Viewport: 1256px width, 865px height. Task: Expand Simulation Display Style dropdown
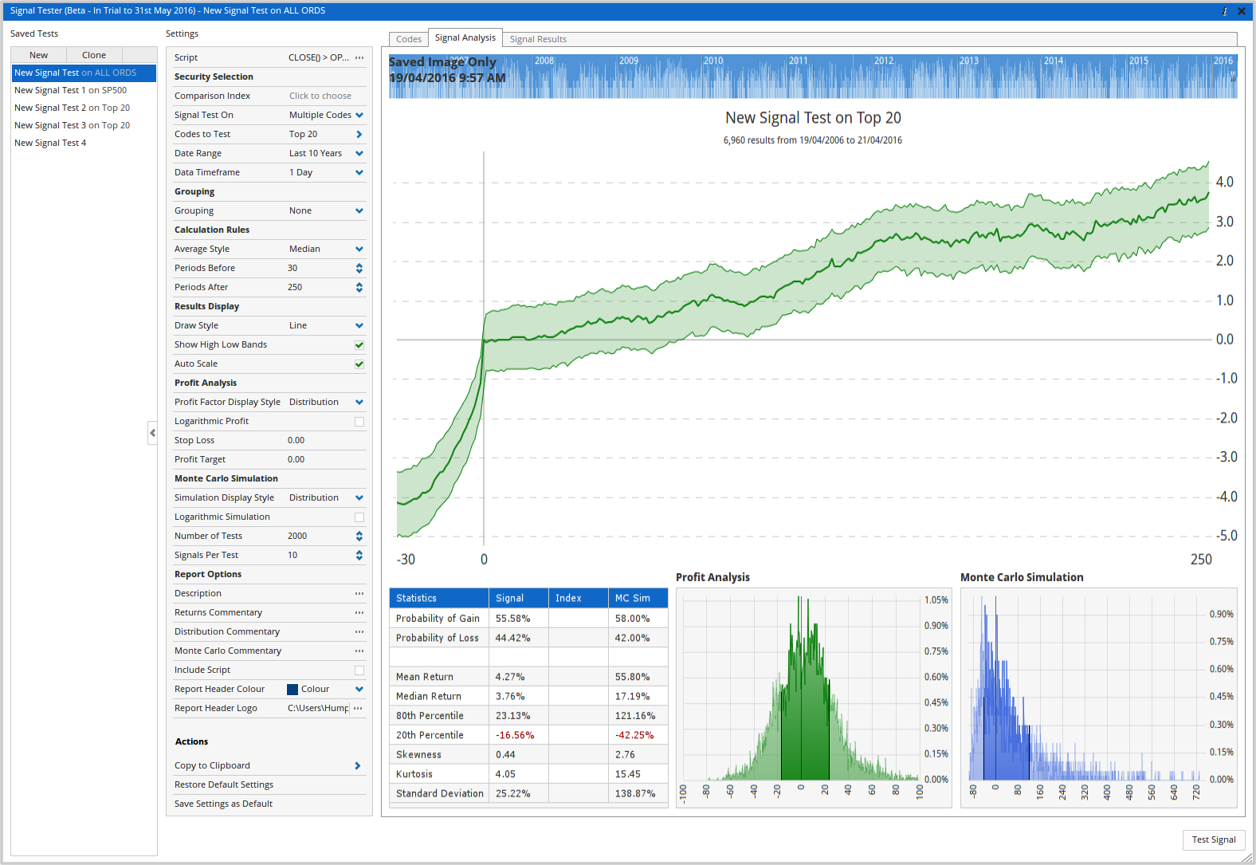tap(359, 497)
